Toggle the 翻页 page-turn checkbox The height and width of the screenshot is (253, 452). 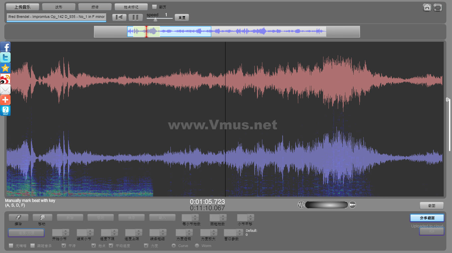154,7
